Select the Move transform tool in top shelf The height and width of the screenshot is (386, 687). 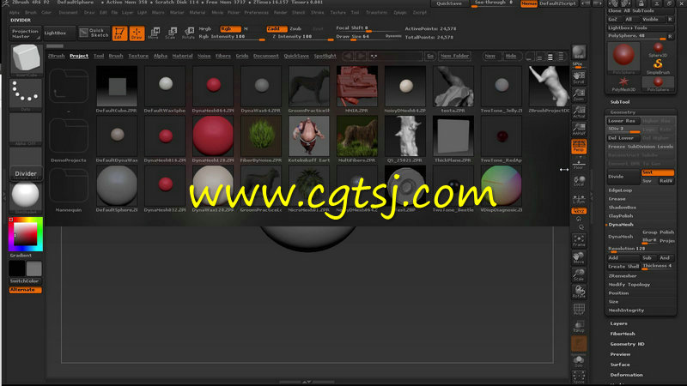[x=154, y=33]
